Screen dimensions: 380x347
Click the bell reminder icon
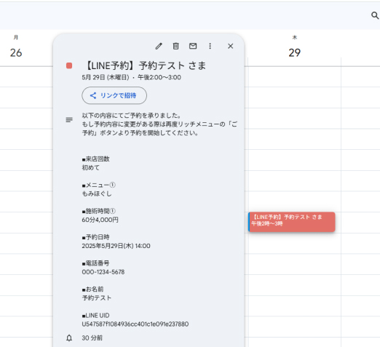69,338
